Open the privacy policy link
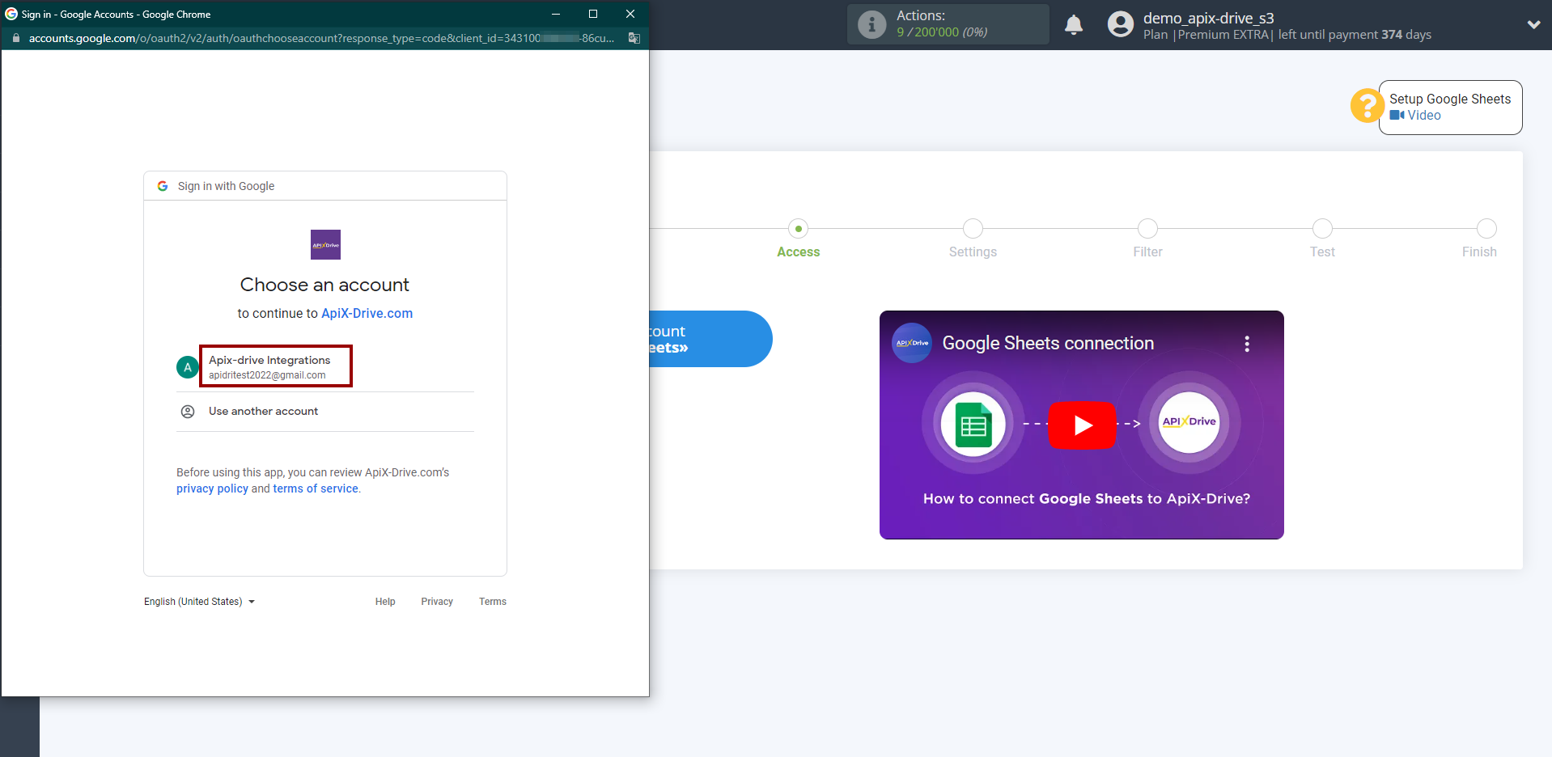Screen dimensions: 1552x757 (x=212, y=488)
